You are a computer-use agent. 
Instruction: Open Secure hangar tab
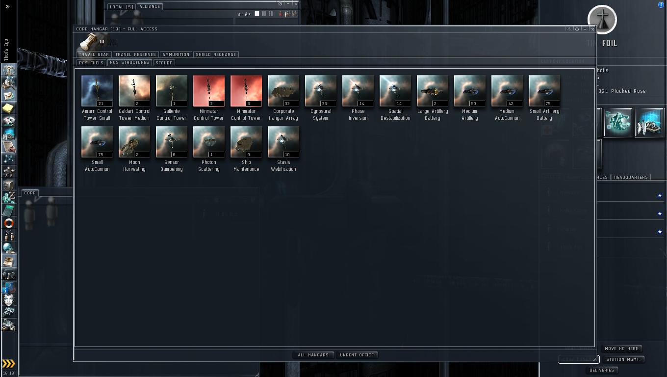click(x=164, y=63)
